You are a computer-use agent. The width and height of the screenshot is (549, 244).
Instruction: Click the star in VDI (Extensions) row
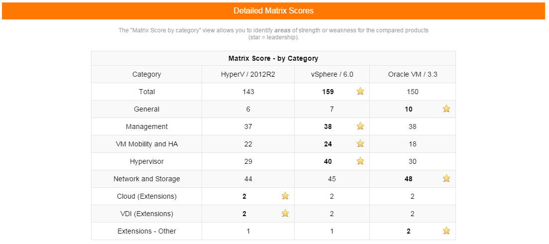tap(285, 213)
